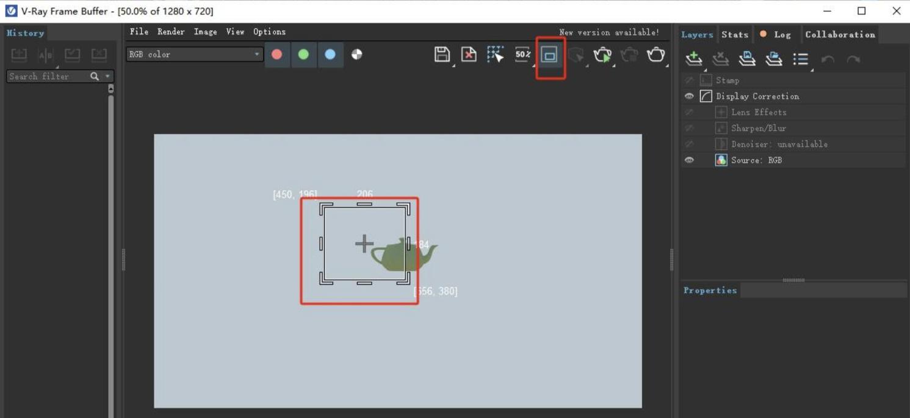Click the Clear image icon
This screenshot has height=418, width=910.
click(469, 54)
